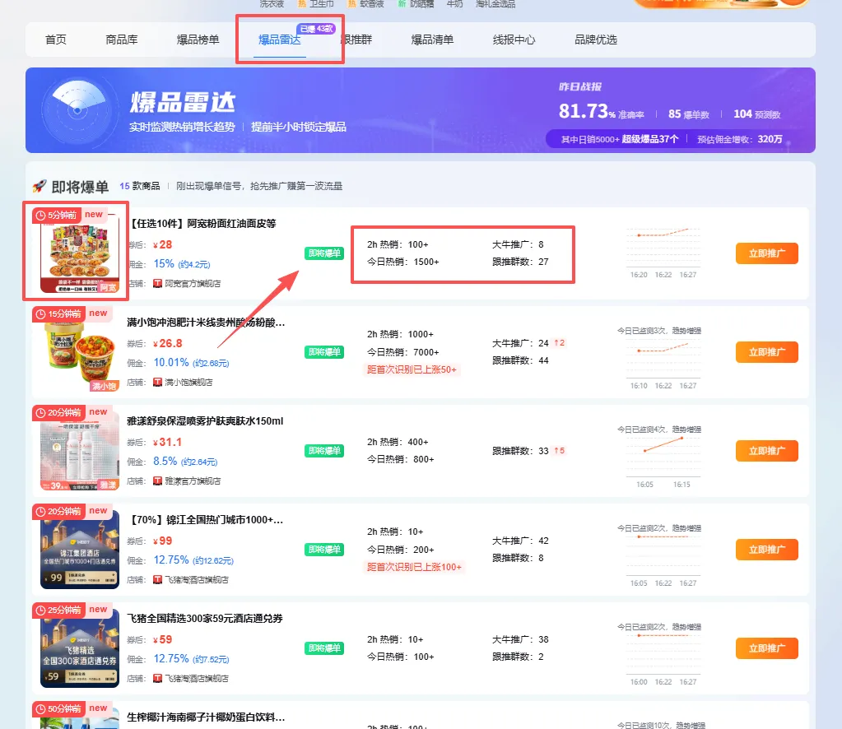Visit store 阿宽官方旗舰店

[x=193, y=283]
